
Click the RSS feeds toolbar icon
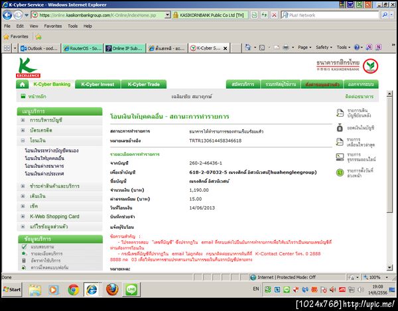click(x=262, y=48)
